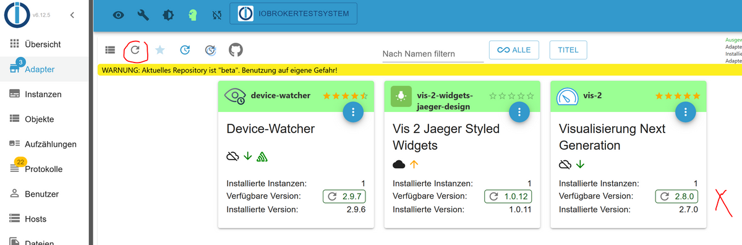The width and height of the screenshot is (742, 245).
Task: Open vis-2 three-dot options menu
Action: (686, 112)
